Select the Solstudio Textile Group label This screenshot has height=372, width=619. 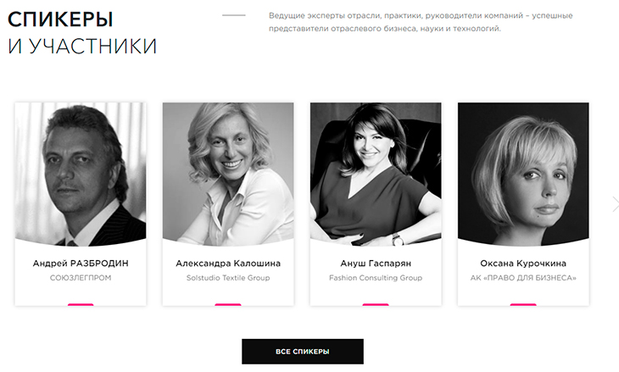click(x=228, y=278)
